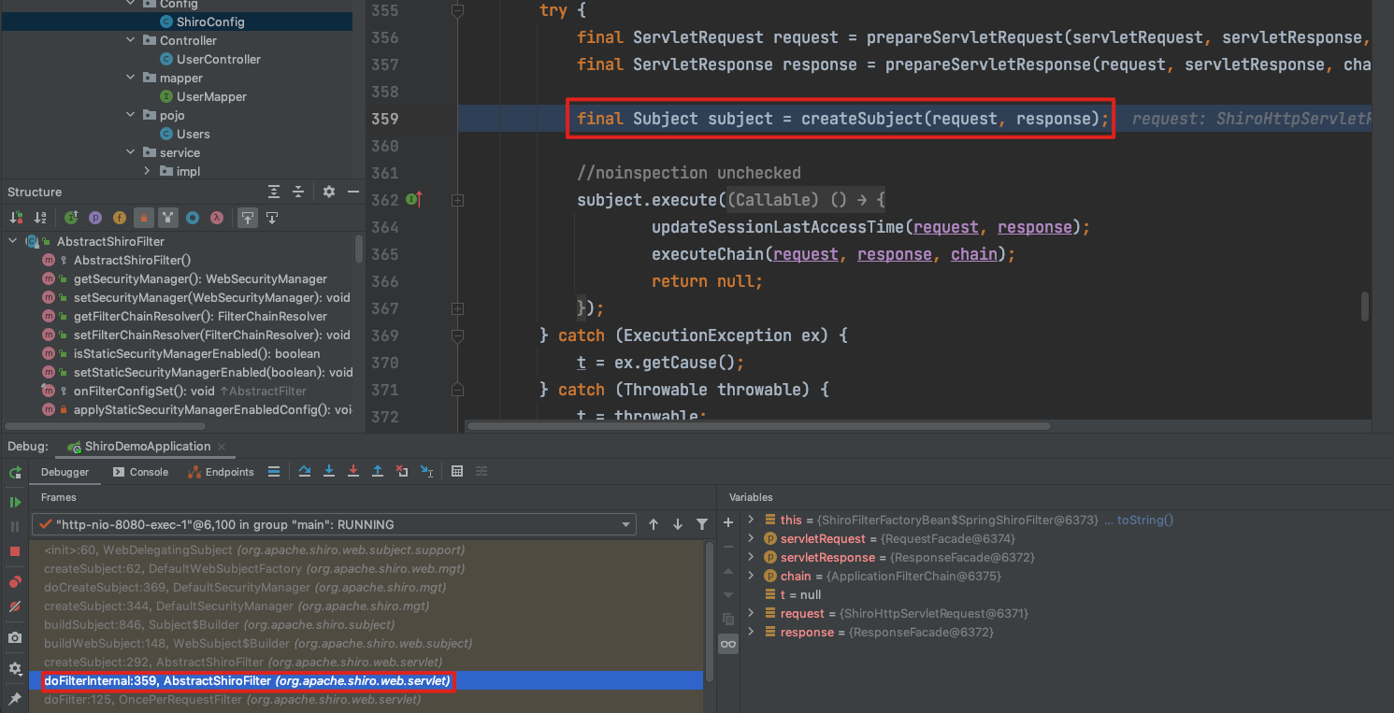Stop the debug session

point(15,551)
